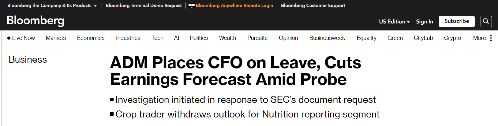498x126 pixels.
Task: Open Bloomberg Customer Support link
Action: (313, 5)
